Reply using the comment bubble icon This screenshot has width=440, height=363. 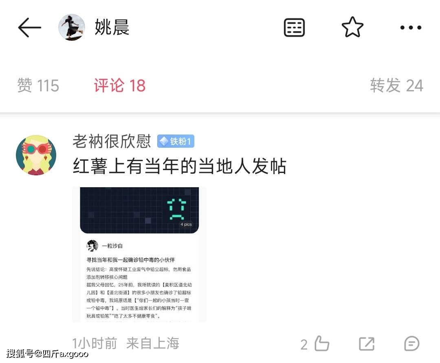coord(411,343)
